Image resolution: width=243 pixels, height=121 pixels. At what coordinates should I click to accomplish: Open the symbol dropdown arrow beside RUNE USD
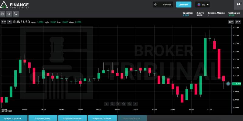10,22
